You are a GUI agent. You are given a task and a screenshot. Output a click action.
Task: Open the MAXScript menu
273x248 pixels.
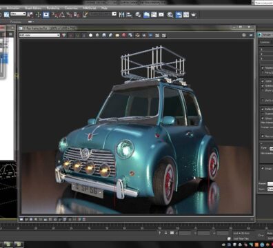click(90, 8)
